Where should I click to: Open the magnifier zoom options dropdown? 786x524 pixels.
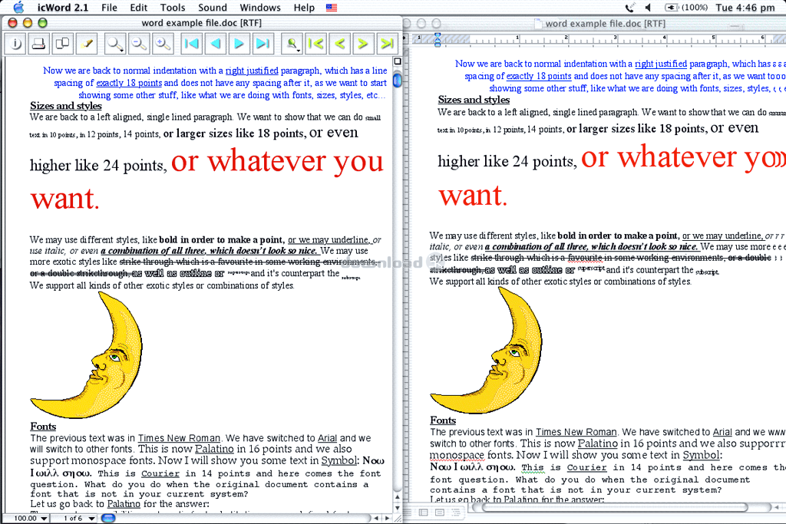[115, 44]
